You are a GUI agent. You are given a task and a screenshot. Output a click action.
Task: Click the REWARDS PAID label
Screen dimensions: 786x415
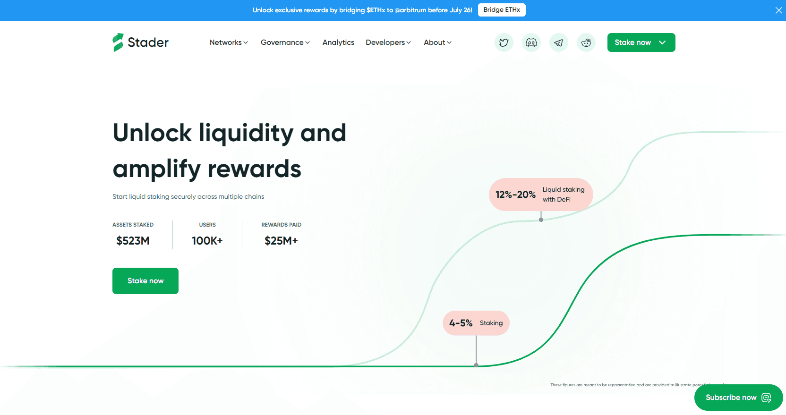pos(282,225)
